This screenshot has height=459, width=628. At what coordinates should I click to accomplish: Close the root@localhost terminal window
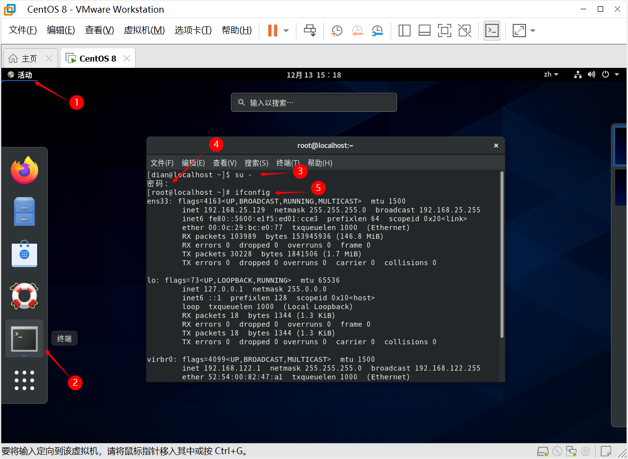[x=496, y=146]
